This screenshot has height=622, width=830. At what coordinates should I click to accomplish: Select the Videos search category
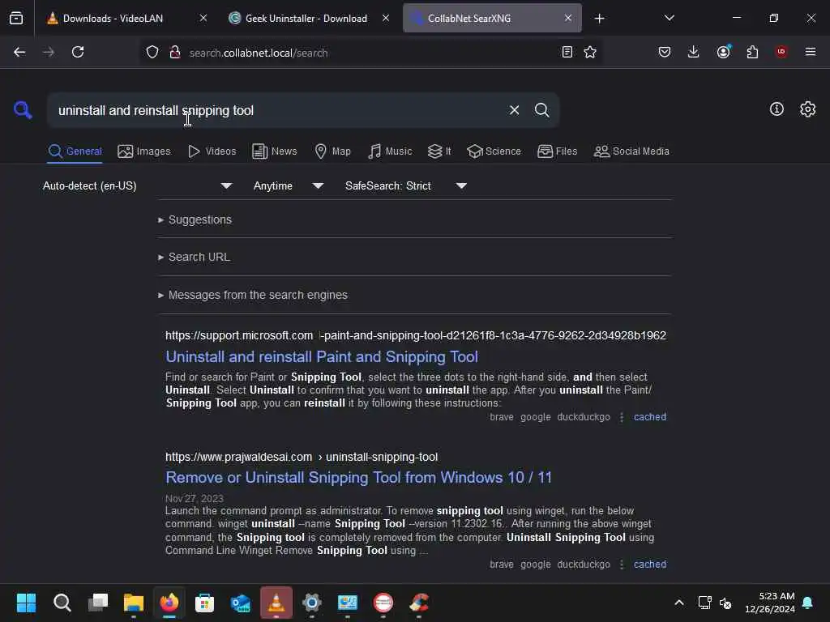(x=212, y=151)
